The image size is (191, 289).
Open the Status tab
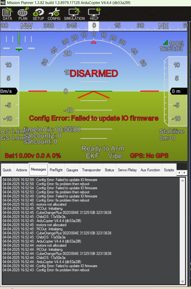pyautogui.click(x=109, y=170)
